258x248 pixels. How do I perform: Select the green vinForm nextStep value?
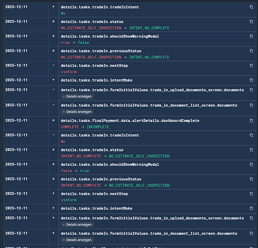68,200
